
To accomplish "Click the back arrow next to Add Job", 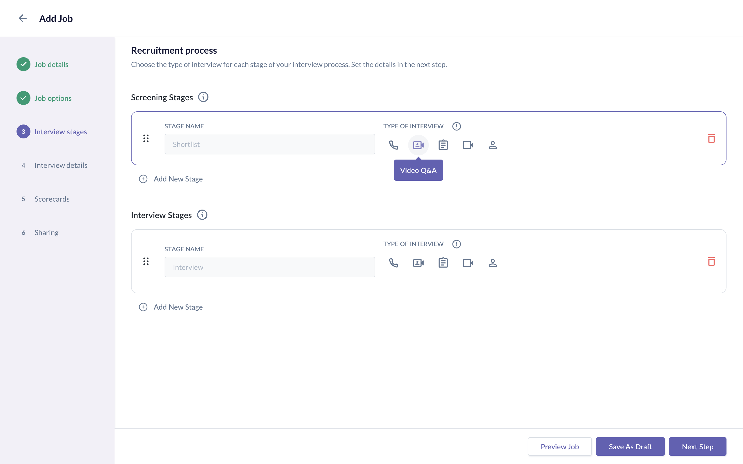I will (x=23, y=18).
